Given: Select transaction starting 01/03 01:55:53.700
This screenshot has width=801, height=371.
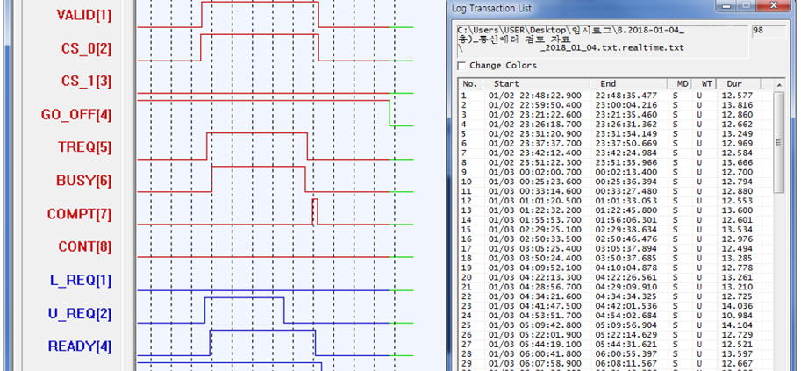Looking at the screenshot, I should point(616,220).
